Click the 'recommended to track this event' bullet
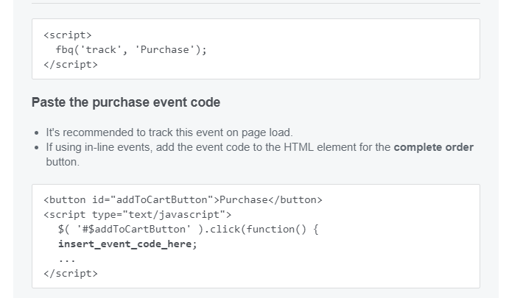509x298 pixels. click(169, 132)
